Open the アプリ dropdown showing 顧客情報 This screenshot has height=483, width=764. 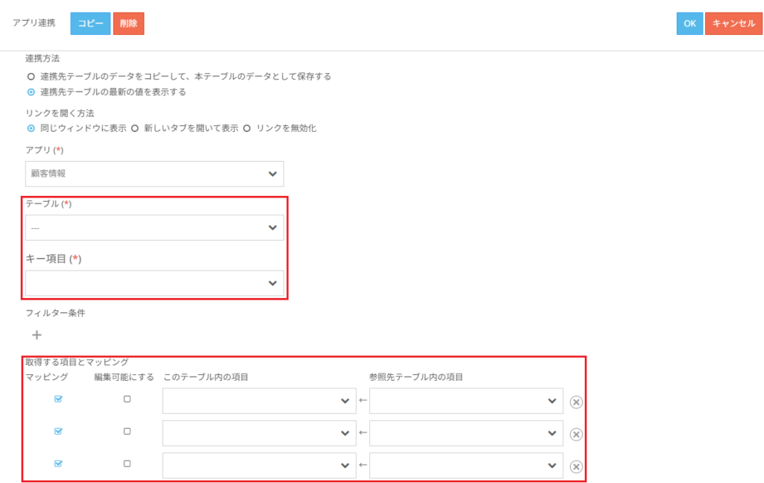click(154, 174)
